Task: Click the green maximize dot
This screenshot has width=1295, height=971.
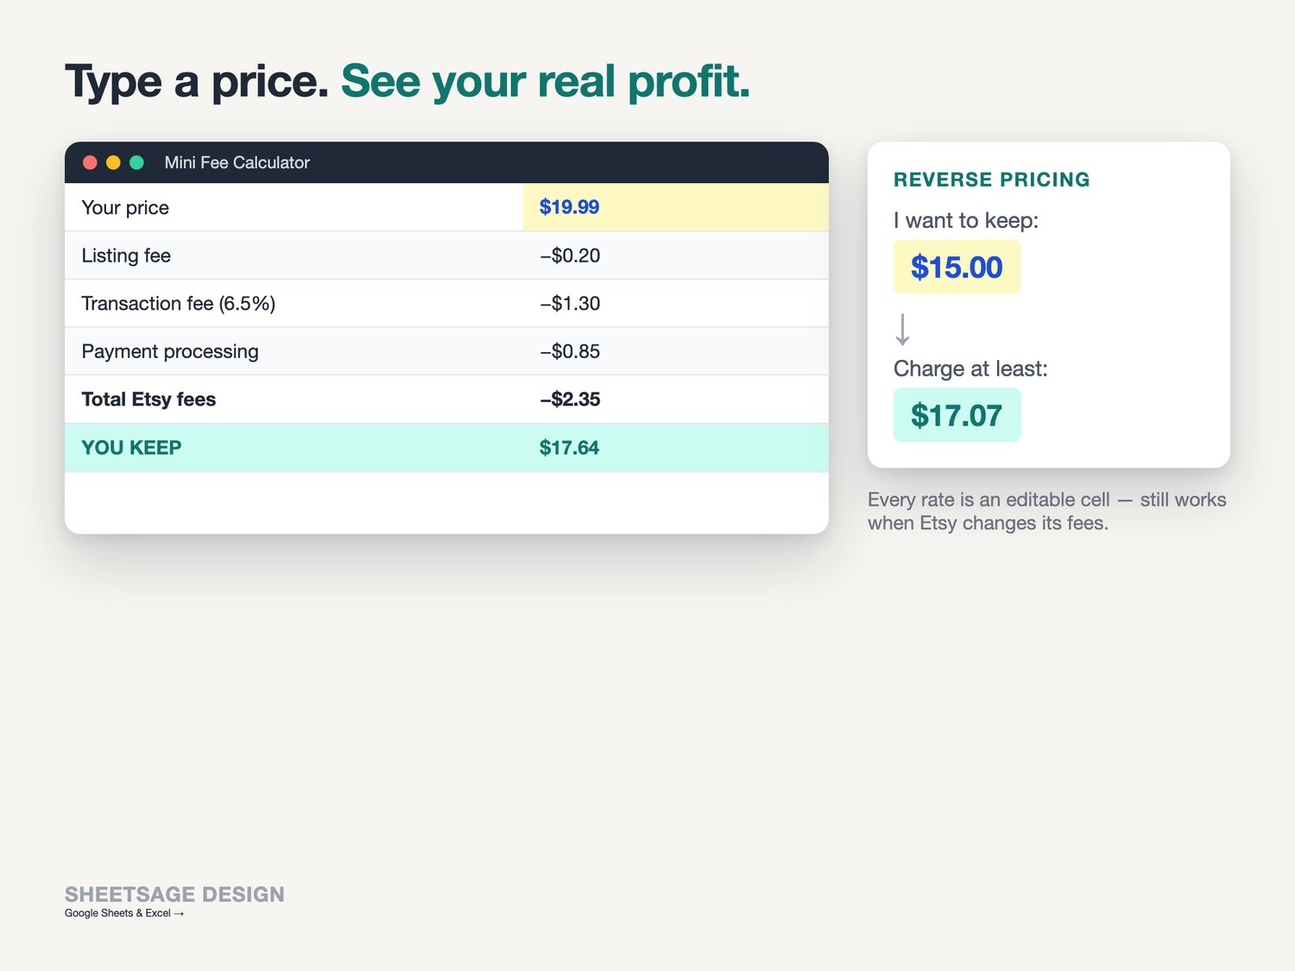Action: (x=136, y=162)
